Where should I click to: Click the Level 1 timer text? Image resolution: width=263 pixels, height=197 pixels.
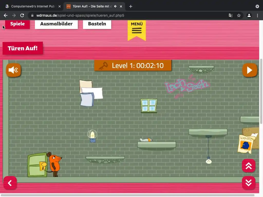pos(138,66)
